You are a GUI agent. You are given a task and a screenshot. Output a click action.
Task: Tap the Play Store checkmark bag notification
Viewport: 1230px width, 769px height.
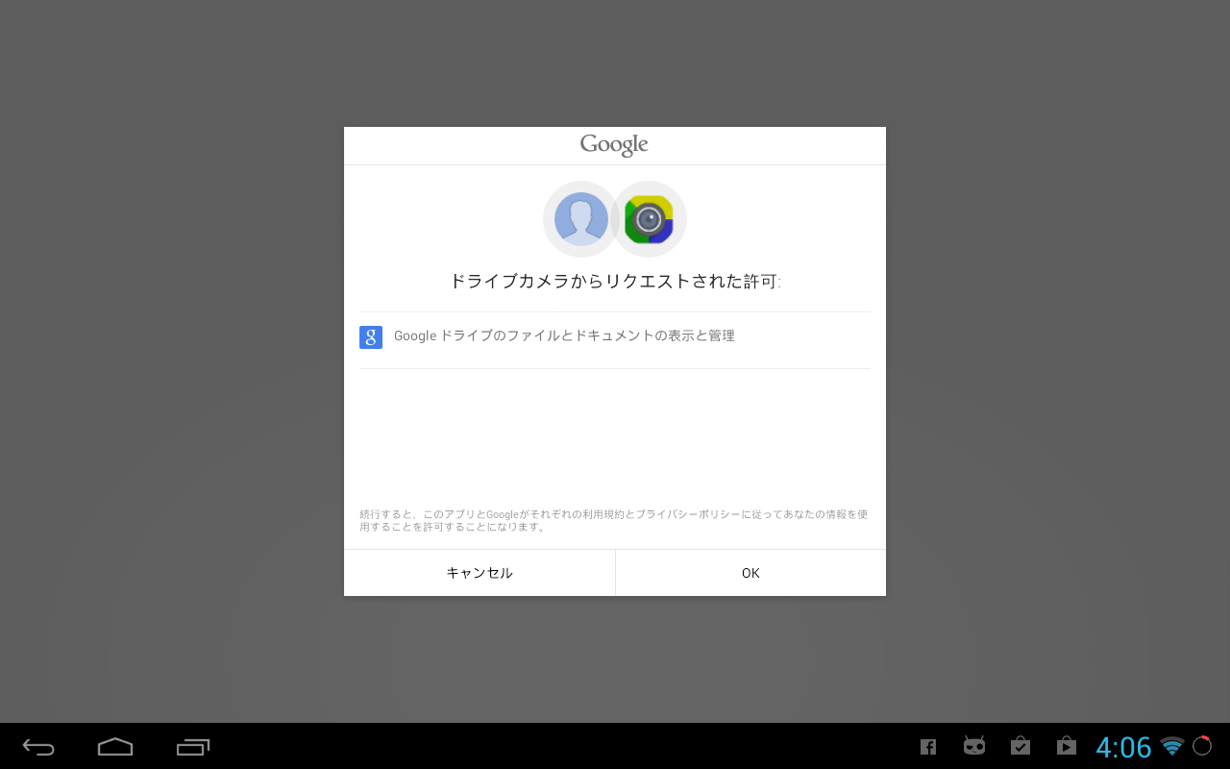click(1021, 746)
